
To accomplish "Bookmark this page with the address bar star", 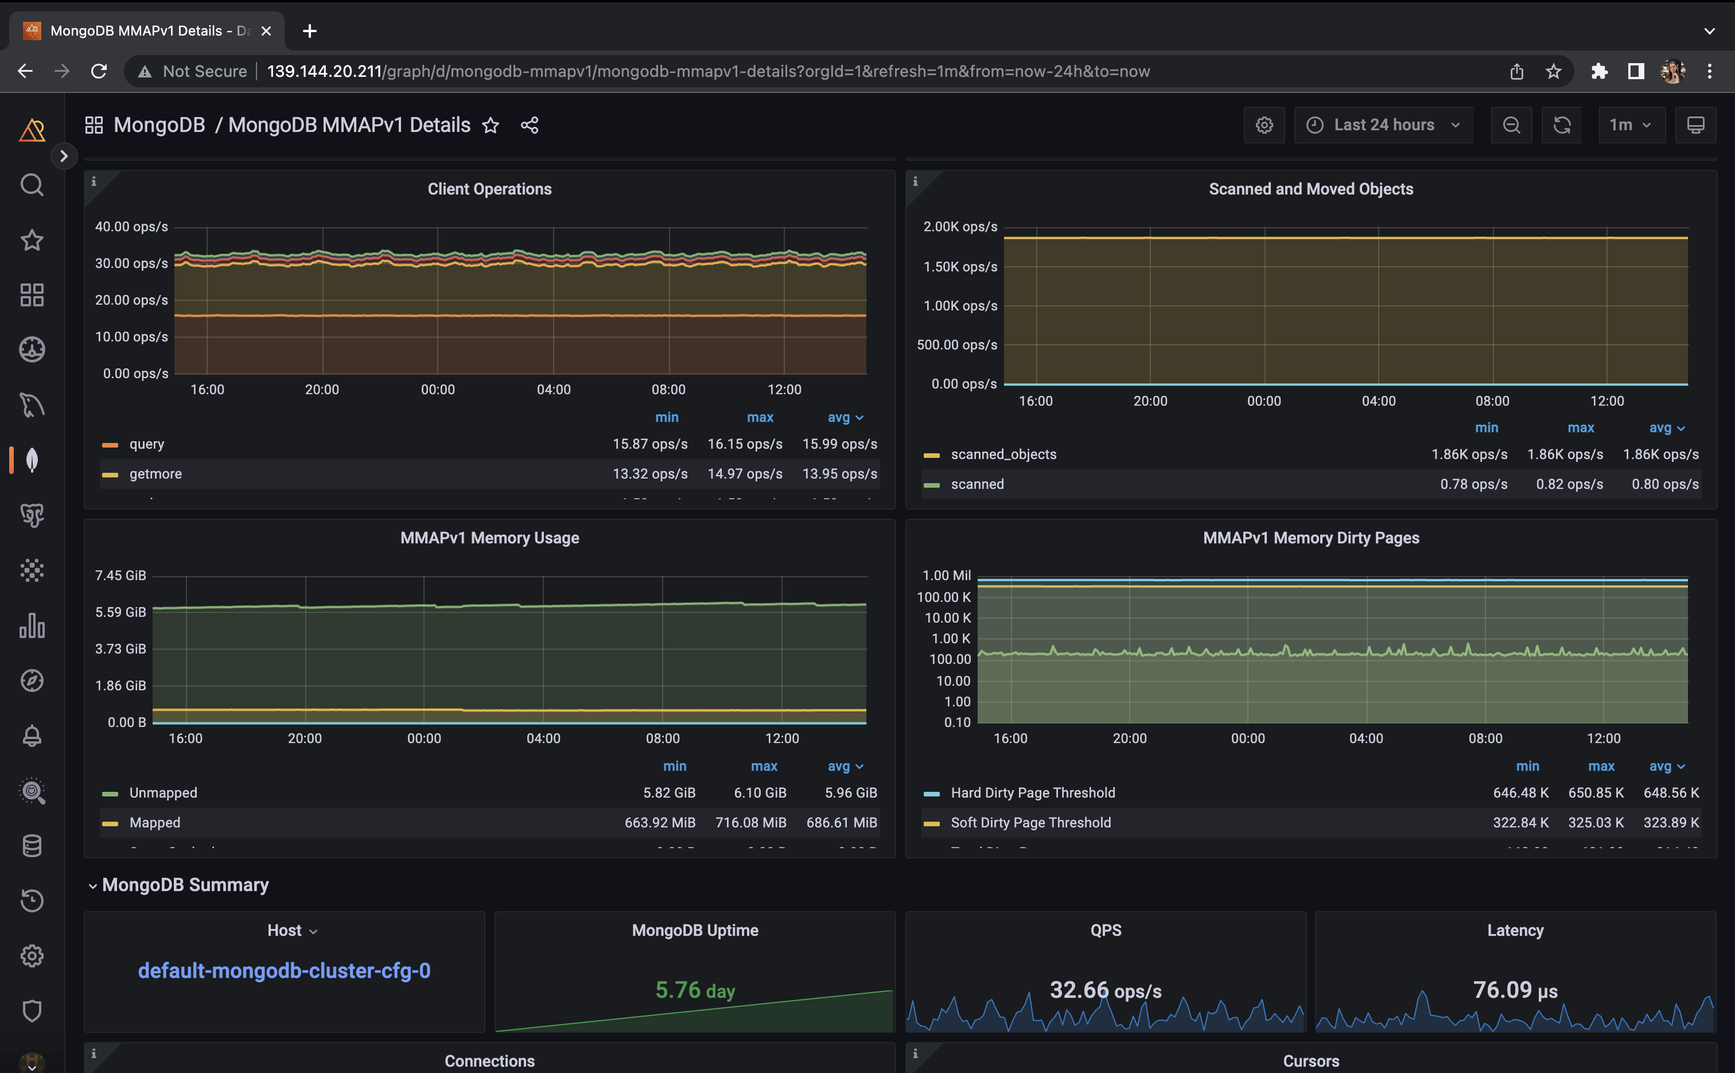I will tap(1553, 72).
